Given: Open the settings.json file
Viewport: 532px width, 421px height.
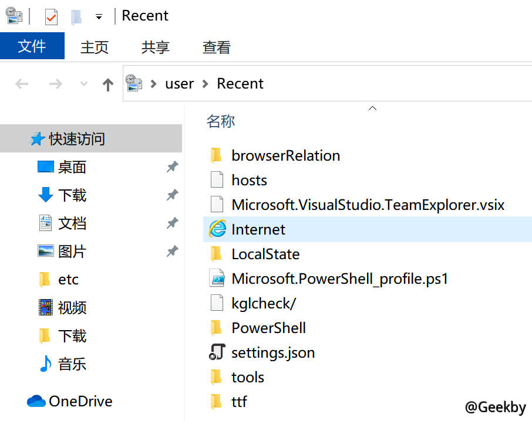Looking at the screenshot, I should click(x=274, y=352).
